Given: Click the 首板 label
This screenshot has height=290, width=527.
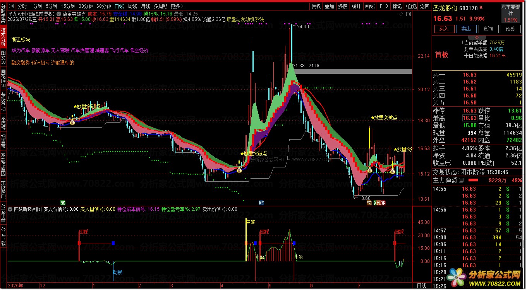Looking at the screenshot, I should pyautogui.click(x=442, y=55).
